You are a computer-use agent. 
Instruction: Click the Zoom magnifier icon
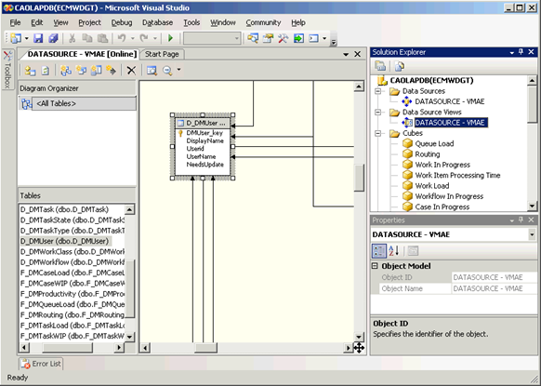(167, 71)
